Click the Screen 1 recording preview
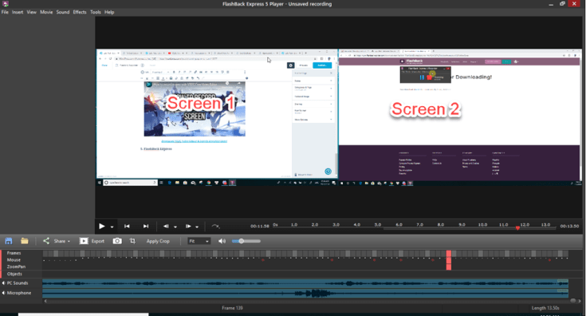The width and height of the screenshot is (586, 316). point(217,117)
